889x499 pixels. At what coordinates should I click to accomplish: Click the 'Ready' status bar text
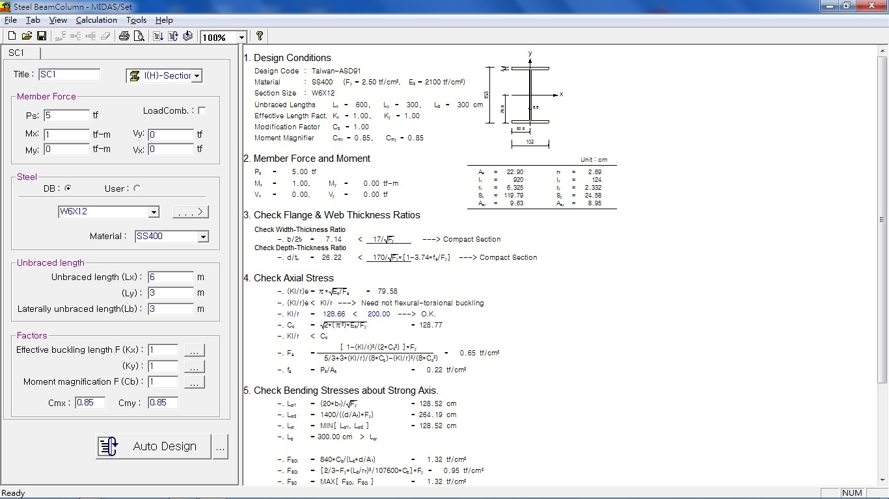[x=13, y=493]
